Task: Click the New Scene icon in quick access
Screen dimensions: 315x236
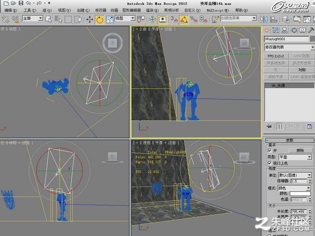Action: [6, 3]
